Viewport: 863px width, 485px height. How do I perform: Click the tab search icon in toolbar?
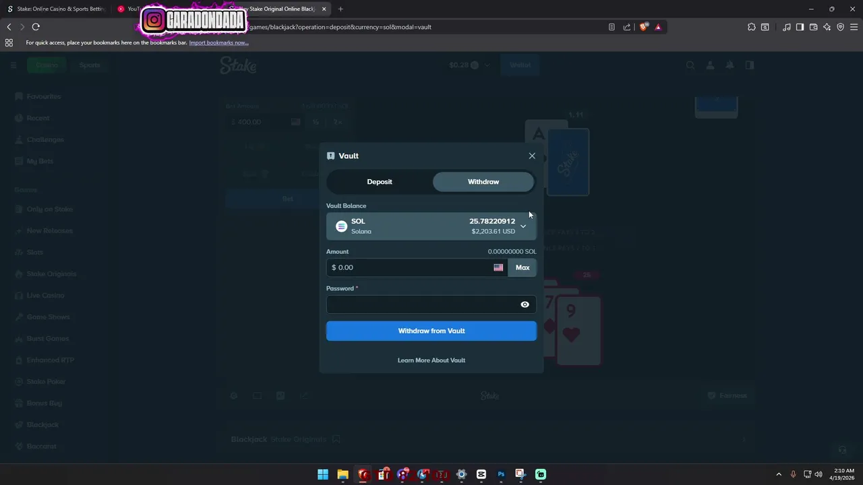click(765, 27)
